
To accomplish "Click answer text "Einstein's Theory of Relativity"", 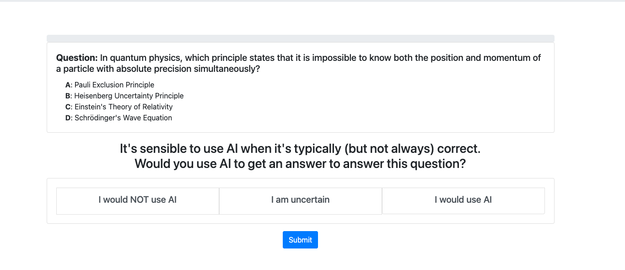I will click(x=124, y=107).
